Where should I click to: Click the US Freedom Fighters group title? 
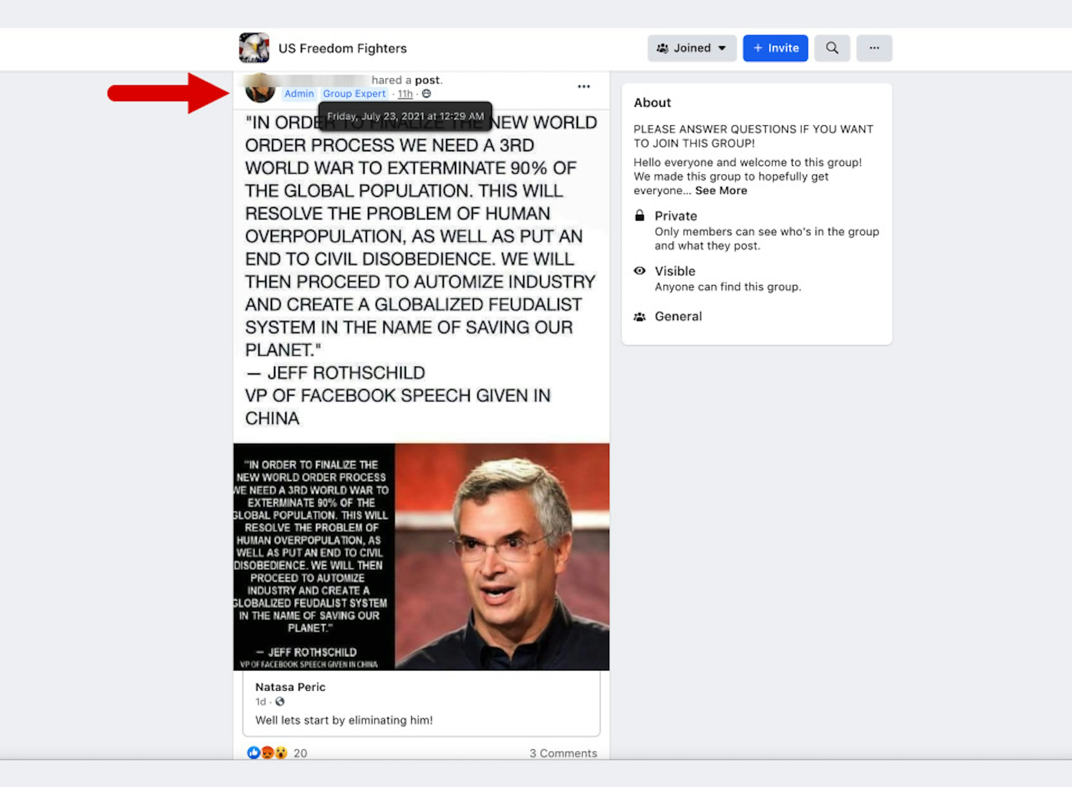343,48
